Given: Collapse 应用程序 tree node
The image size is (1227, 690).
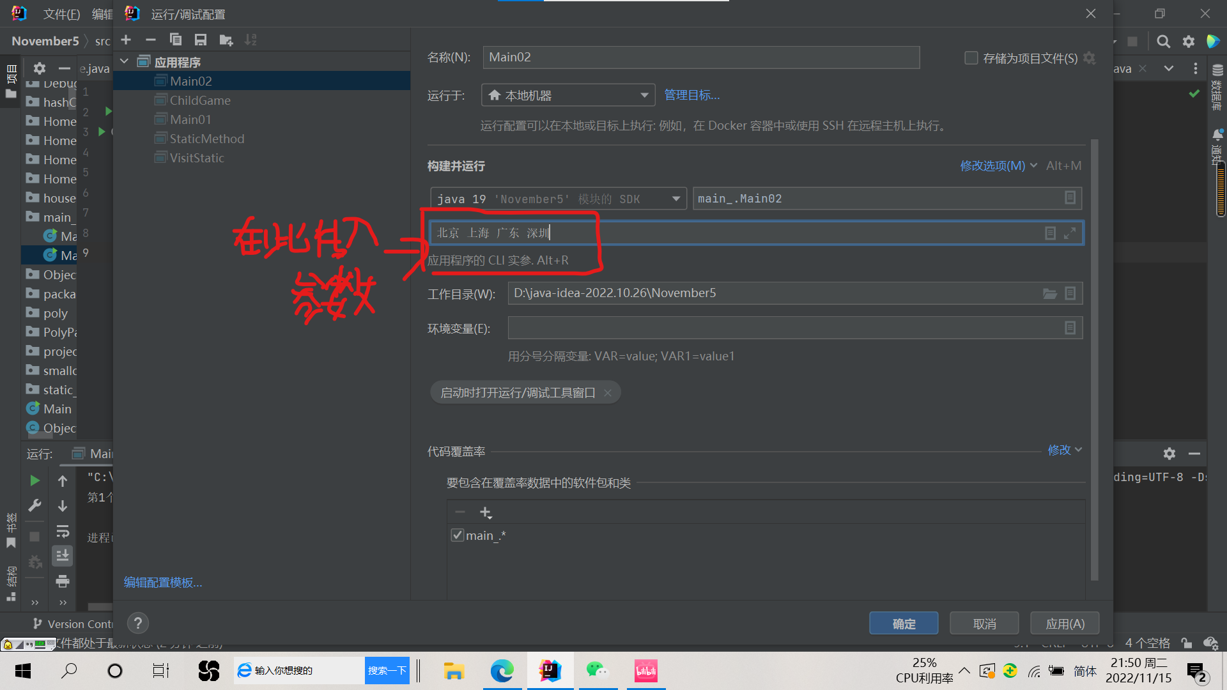Looking at the screenshot, I should tap(125, 62).
